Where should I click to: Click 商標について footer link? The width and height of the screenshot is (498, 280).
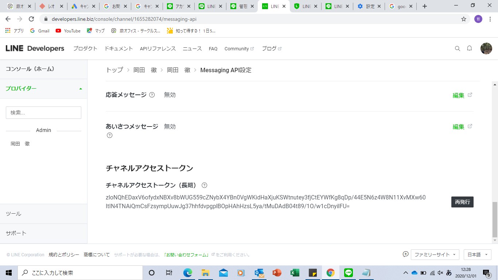click(97, 255)
